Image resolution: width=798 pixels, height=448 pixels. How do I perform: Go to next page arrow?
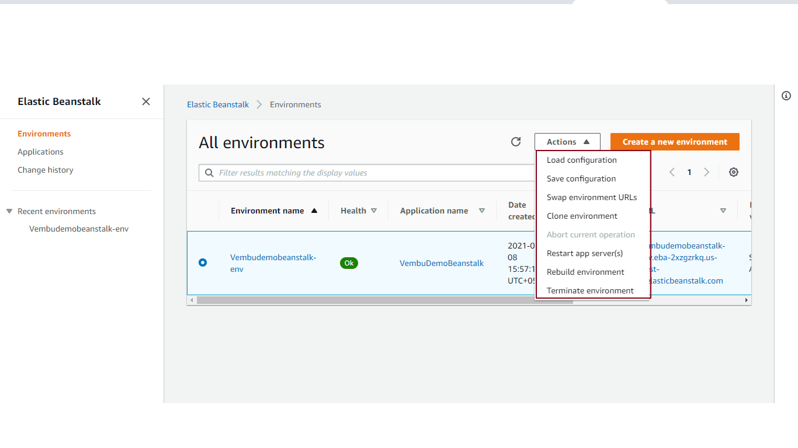click(x=706, y=172)
